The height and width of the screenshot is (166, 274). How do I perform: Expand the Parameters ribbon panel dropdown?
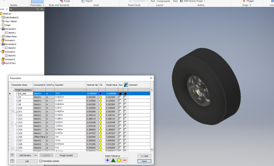point(43,5)
